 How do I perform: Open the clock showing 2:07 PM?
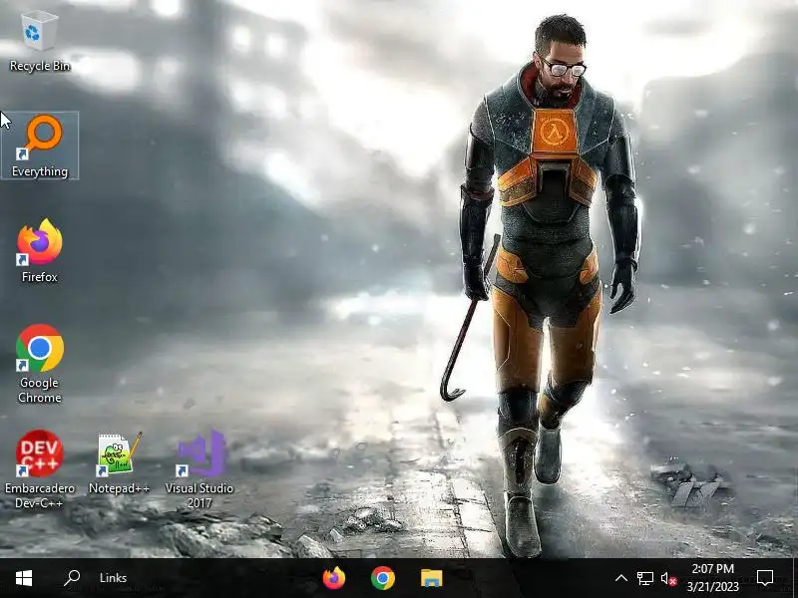coord(712,578)
